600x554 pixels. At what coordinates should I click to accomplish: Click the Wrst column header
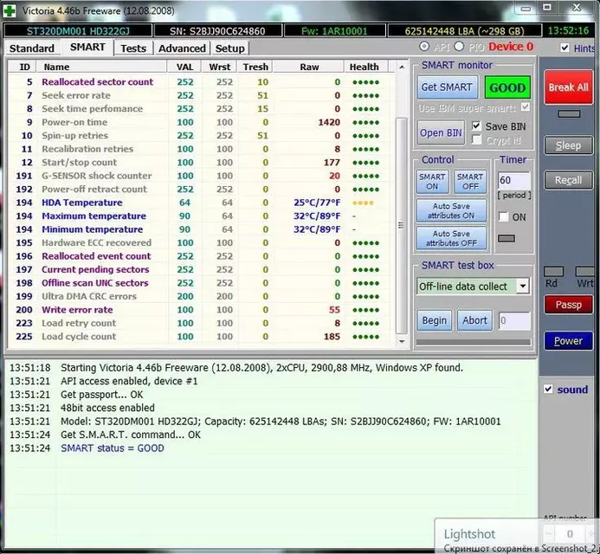(x=220, y=67)
